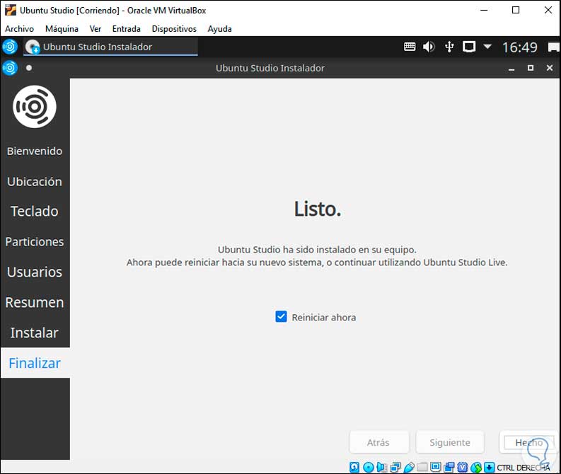Click the mouse integration status icon

tap(476, 467)
